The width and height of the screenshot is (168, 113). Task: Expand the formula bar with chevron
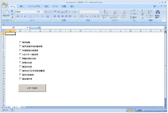(165, 27)
